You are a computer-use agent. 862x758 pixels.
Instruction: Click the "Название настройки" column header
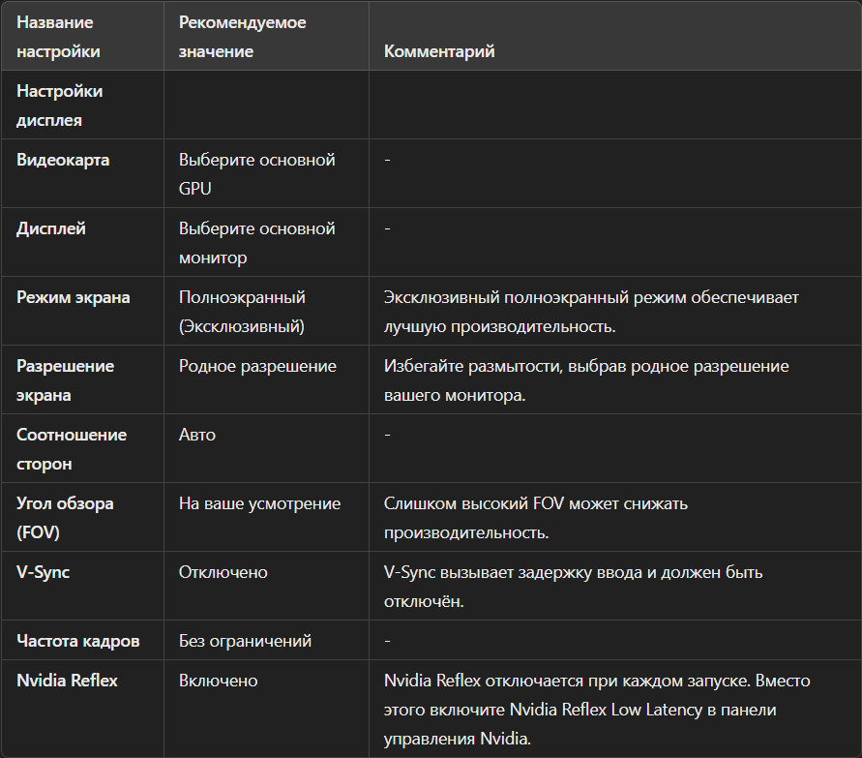pyautogui.click(x=58, y=37)
